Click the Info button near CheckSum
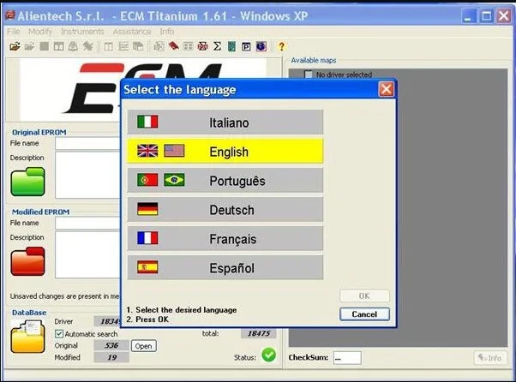Screen dimensions: 516x382 [490, 358]
